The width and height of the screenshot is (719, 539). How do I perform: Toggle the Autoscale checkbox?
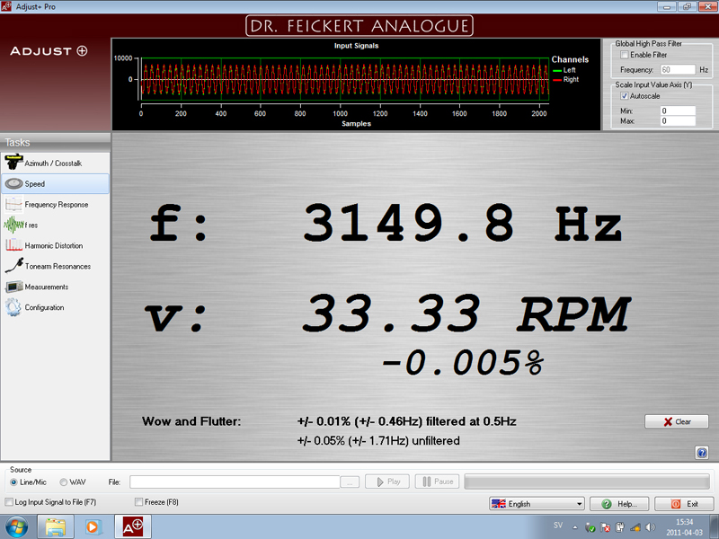tap(625, 96)
